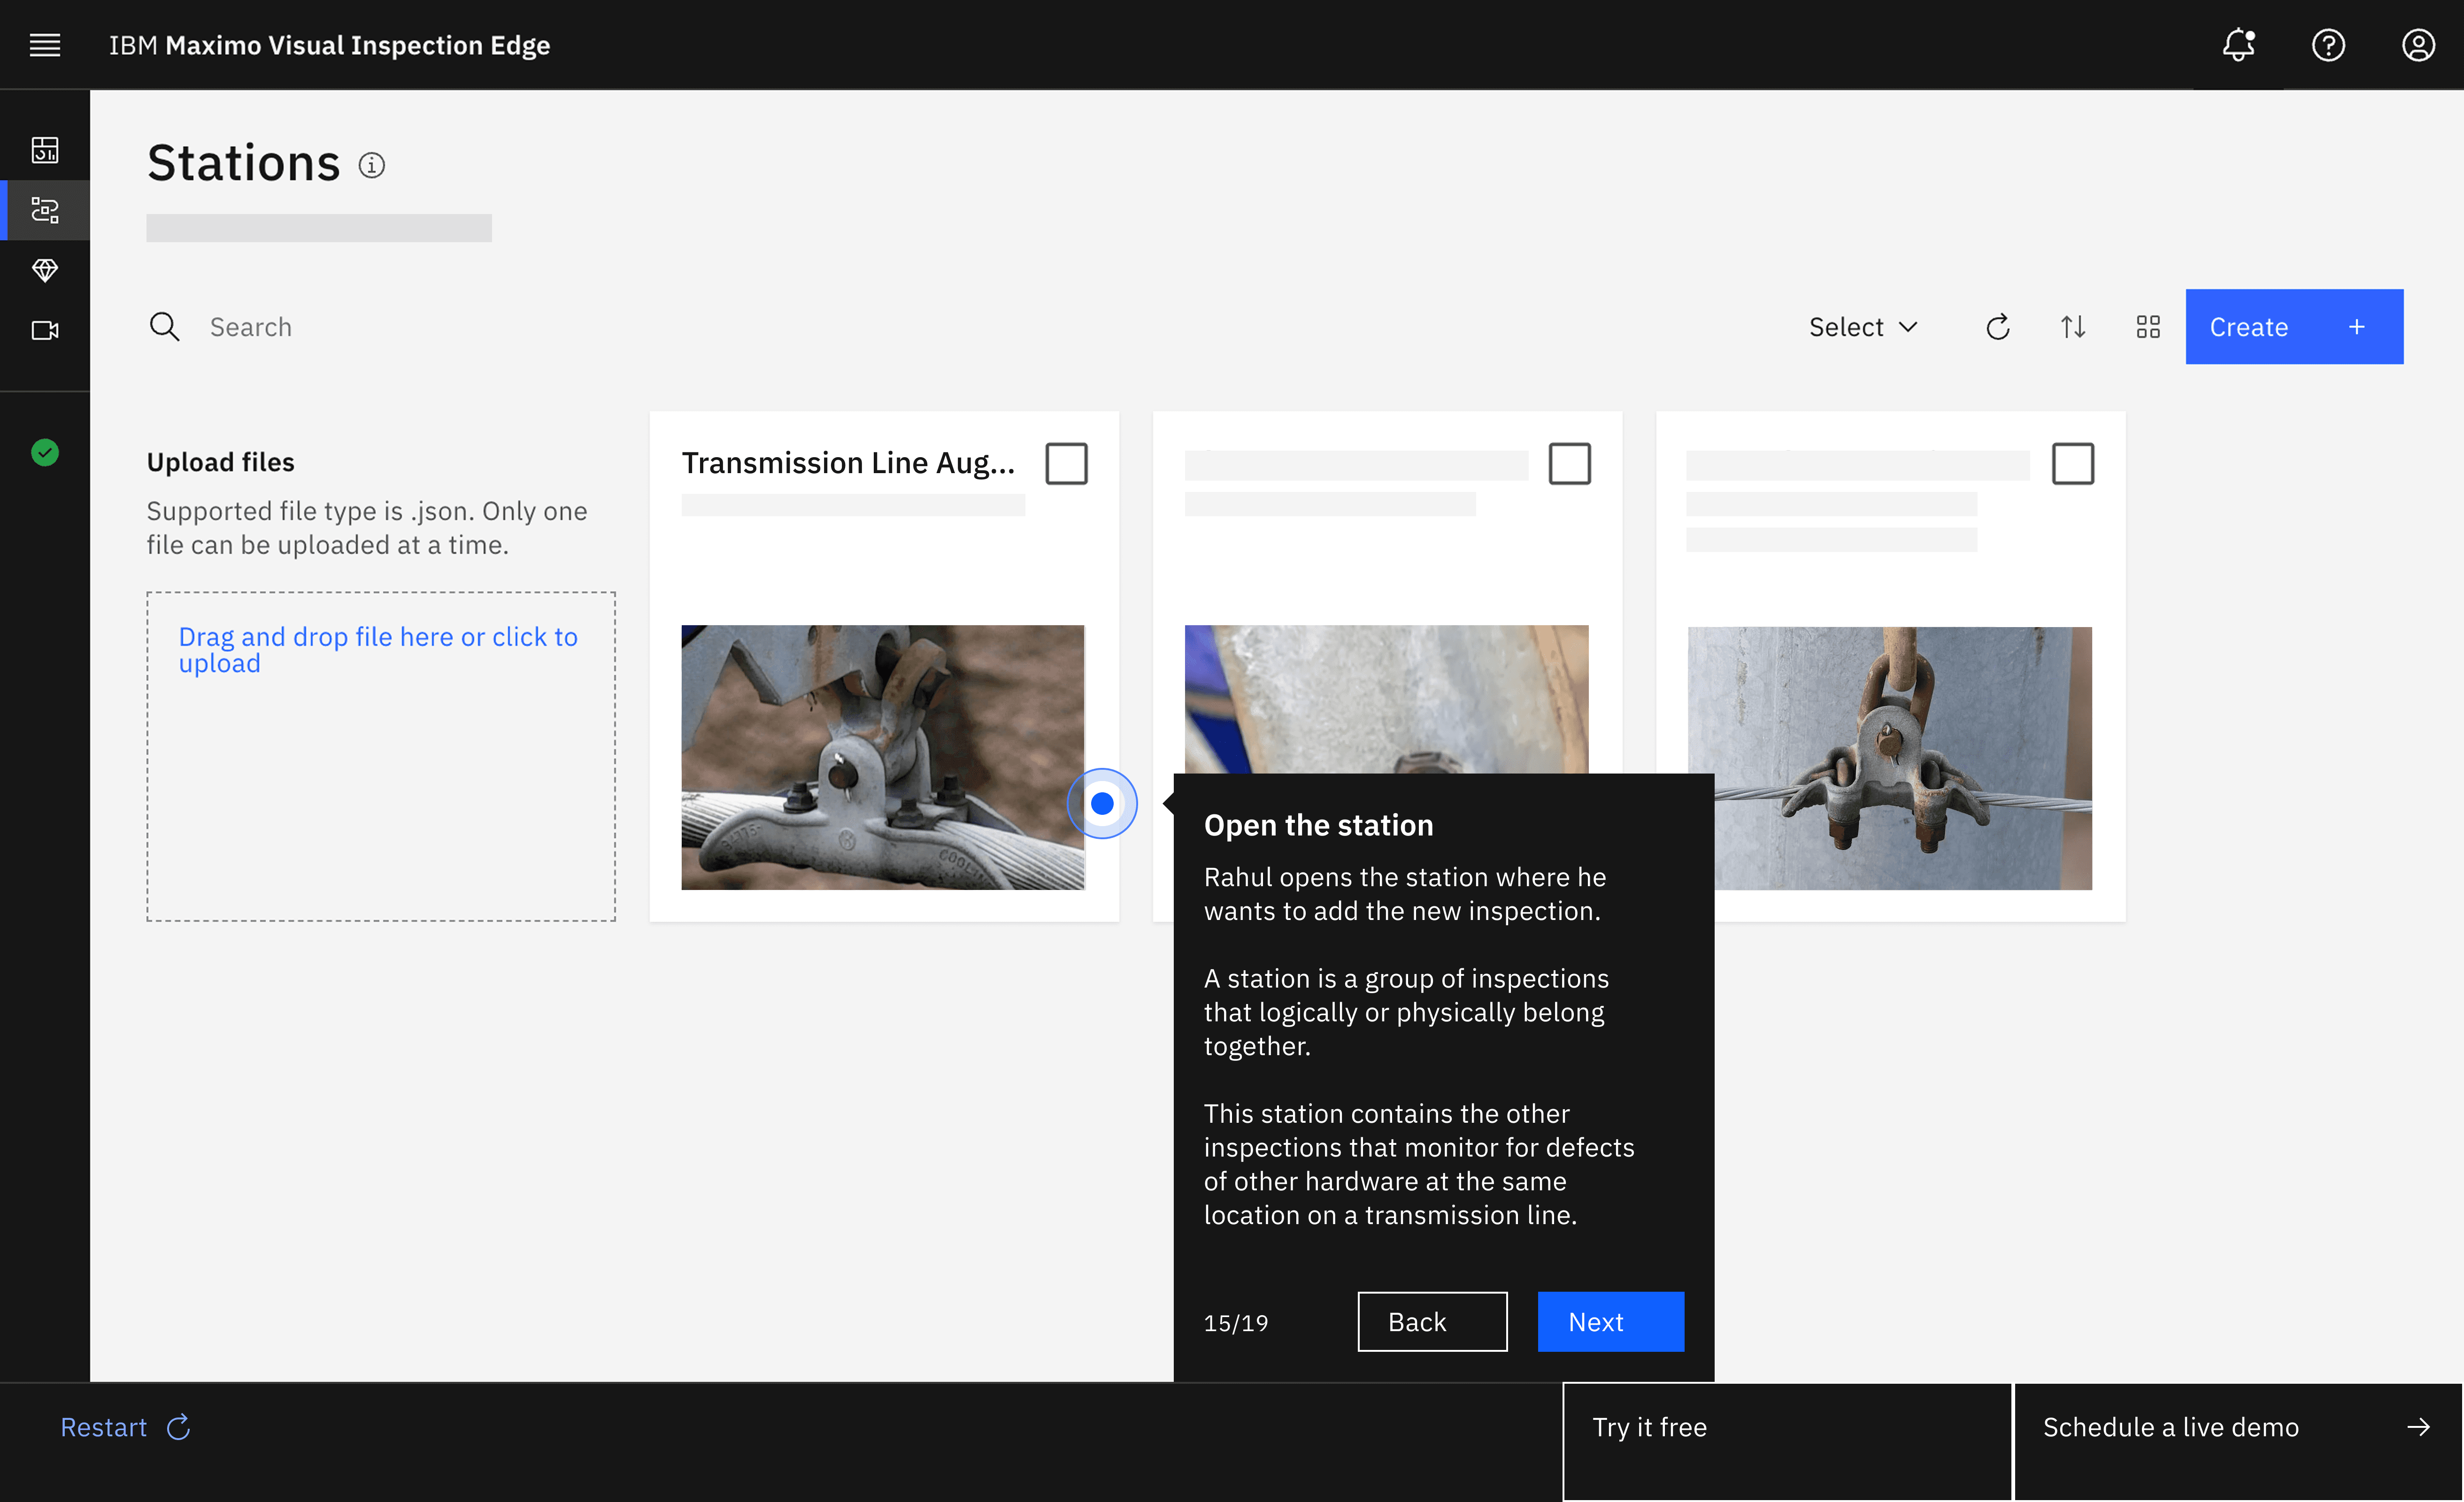Select the Stations icon in sidebar
The height and width of the screenshot is (1502, 2464).
click(45, 210)
